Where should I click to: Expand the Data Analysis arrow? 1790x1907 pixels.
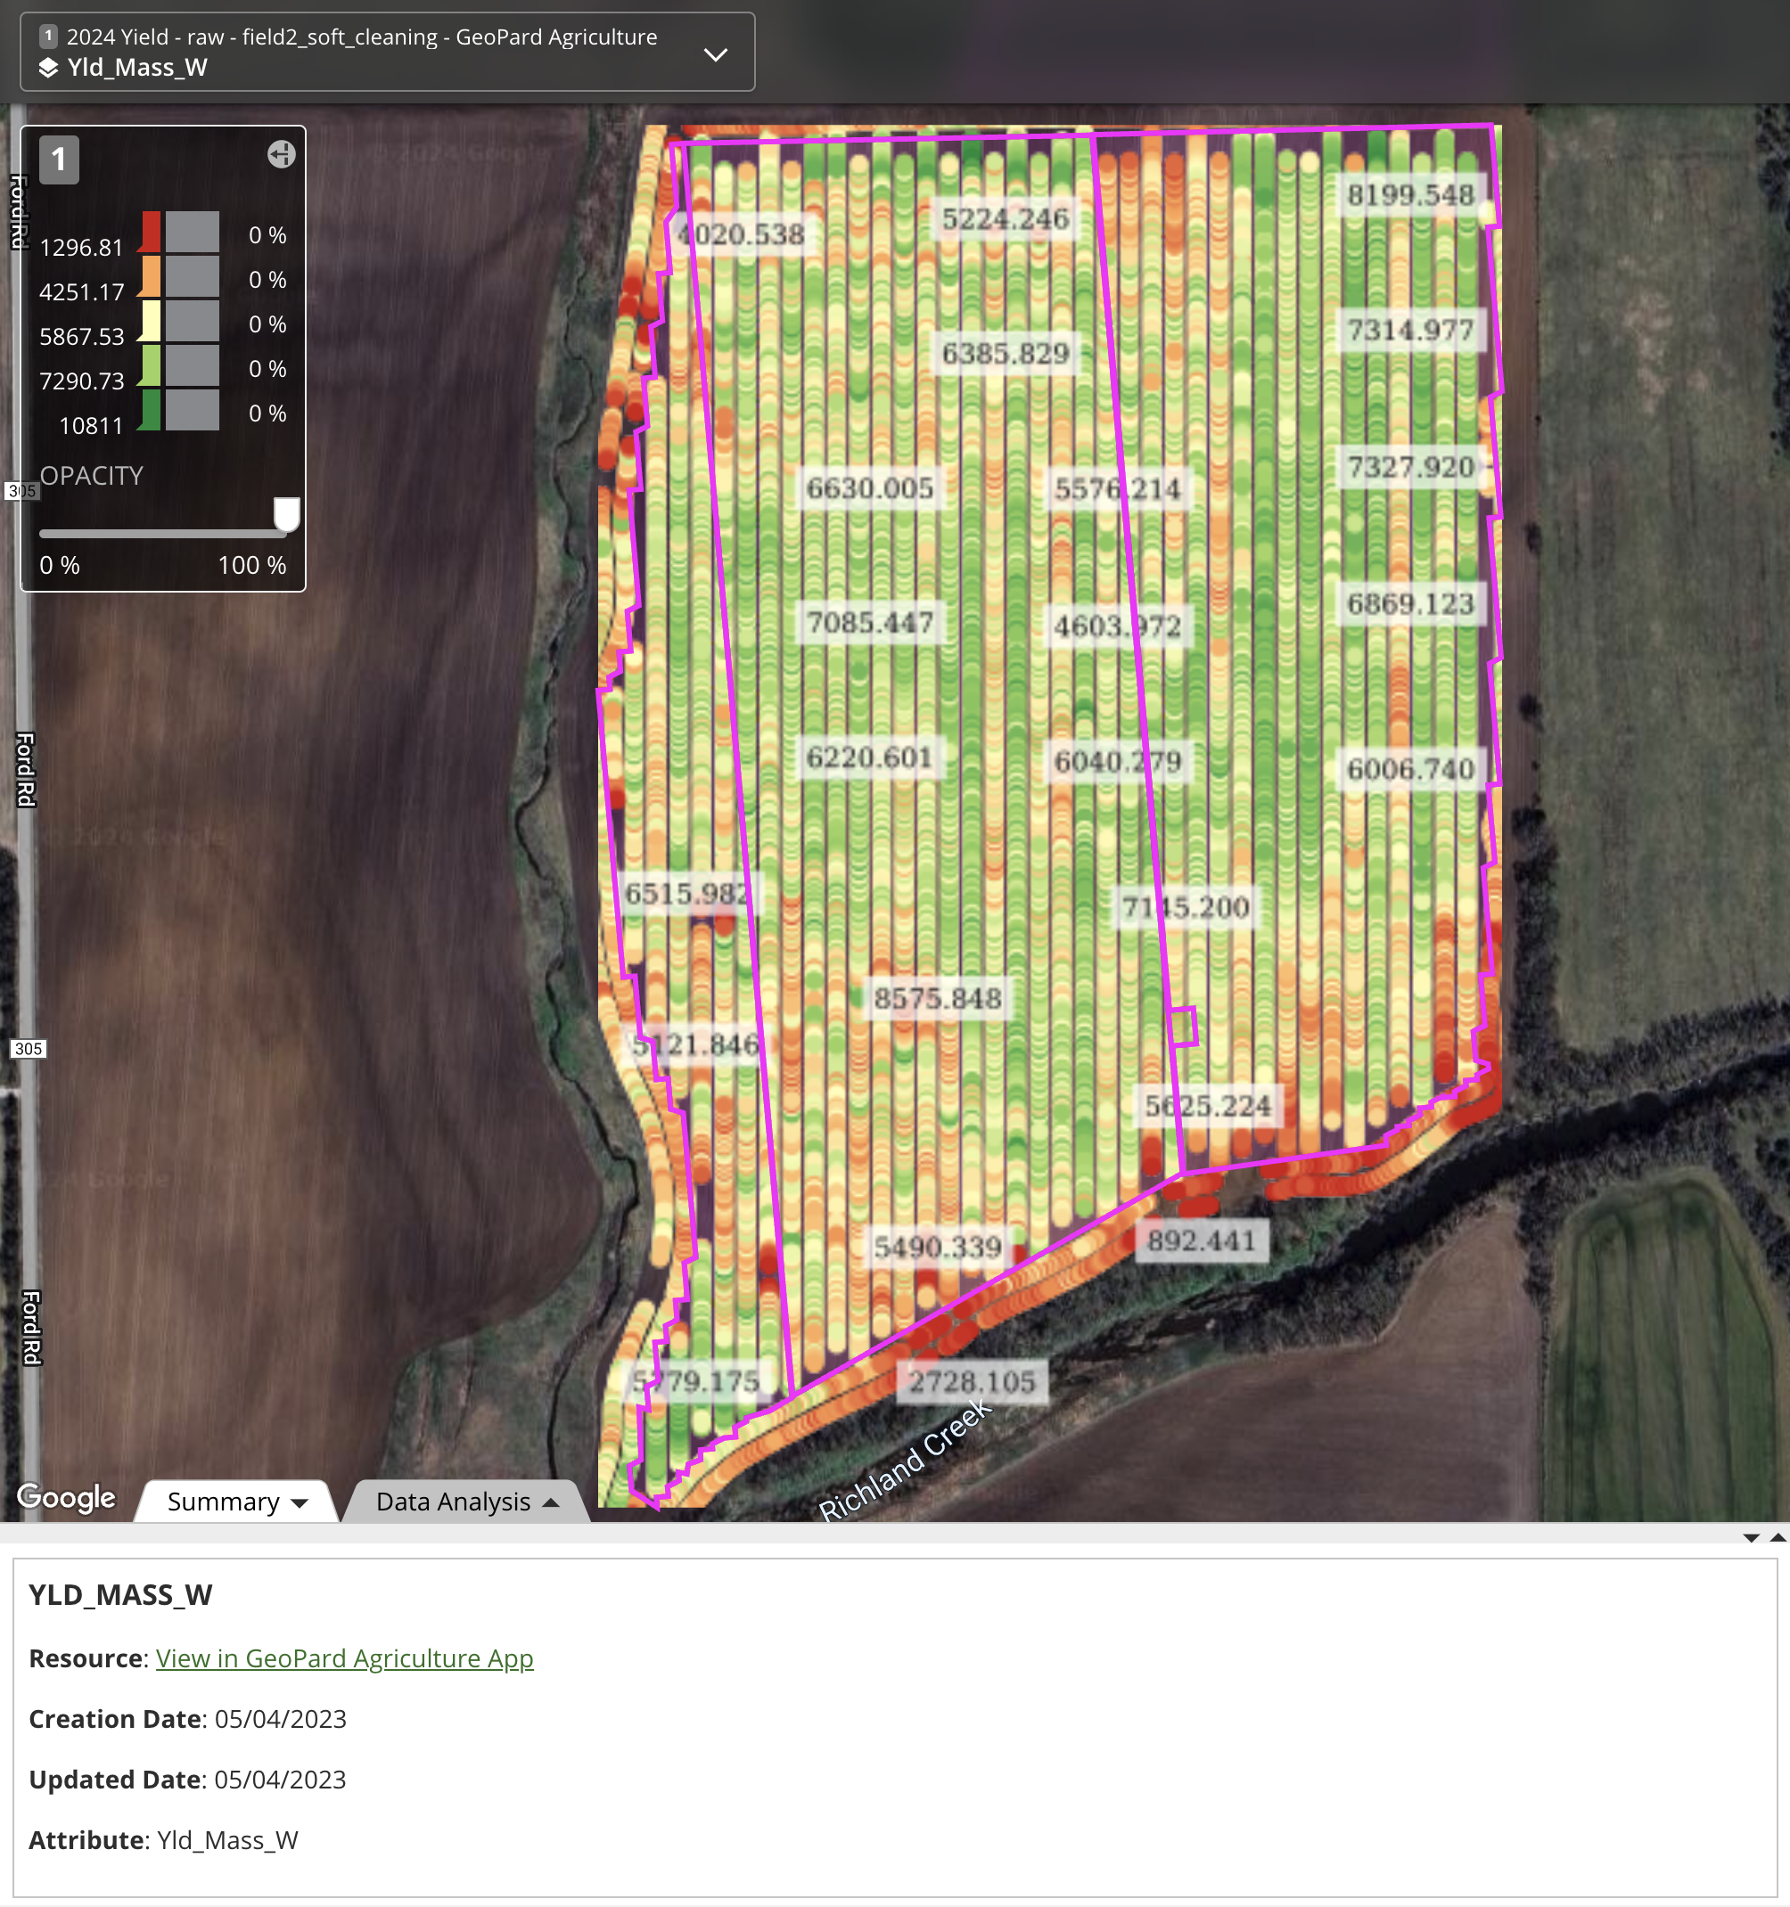[x=551, y=1502]
